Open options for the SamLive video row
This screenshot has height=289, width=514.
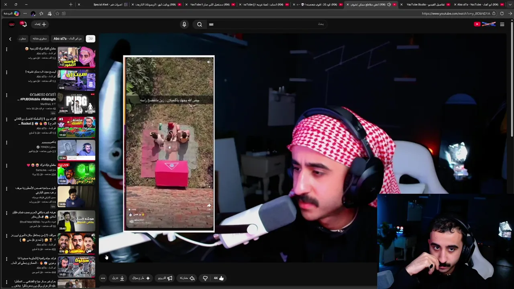(x=6, y=165)
